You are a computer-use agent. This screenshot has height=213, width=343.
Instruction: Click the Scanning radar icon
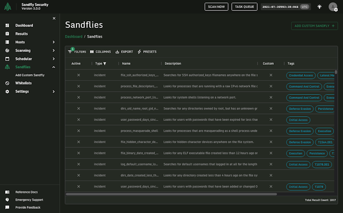point(7,51)
